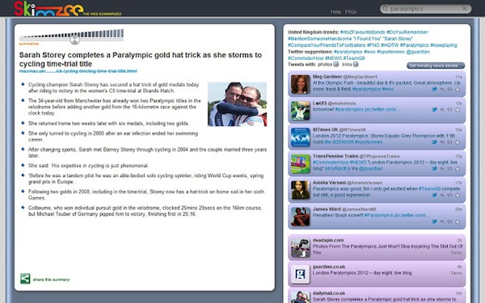
Task: Retweet the TransPennine Trains tweet
Action: [x=449, y=169]
